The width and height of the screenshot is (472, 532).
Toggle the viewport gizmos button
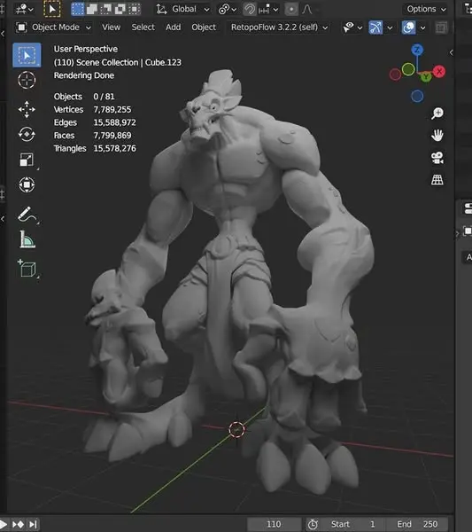coord(375,27)
